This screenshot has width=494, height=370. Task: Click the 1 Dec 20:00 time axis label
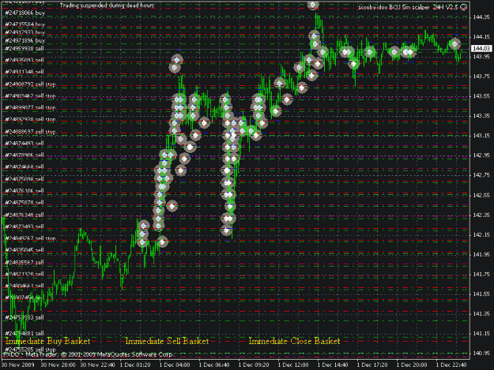[412, 365]
